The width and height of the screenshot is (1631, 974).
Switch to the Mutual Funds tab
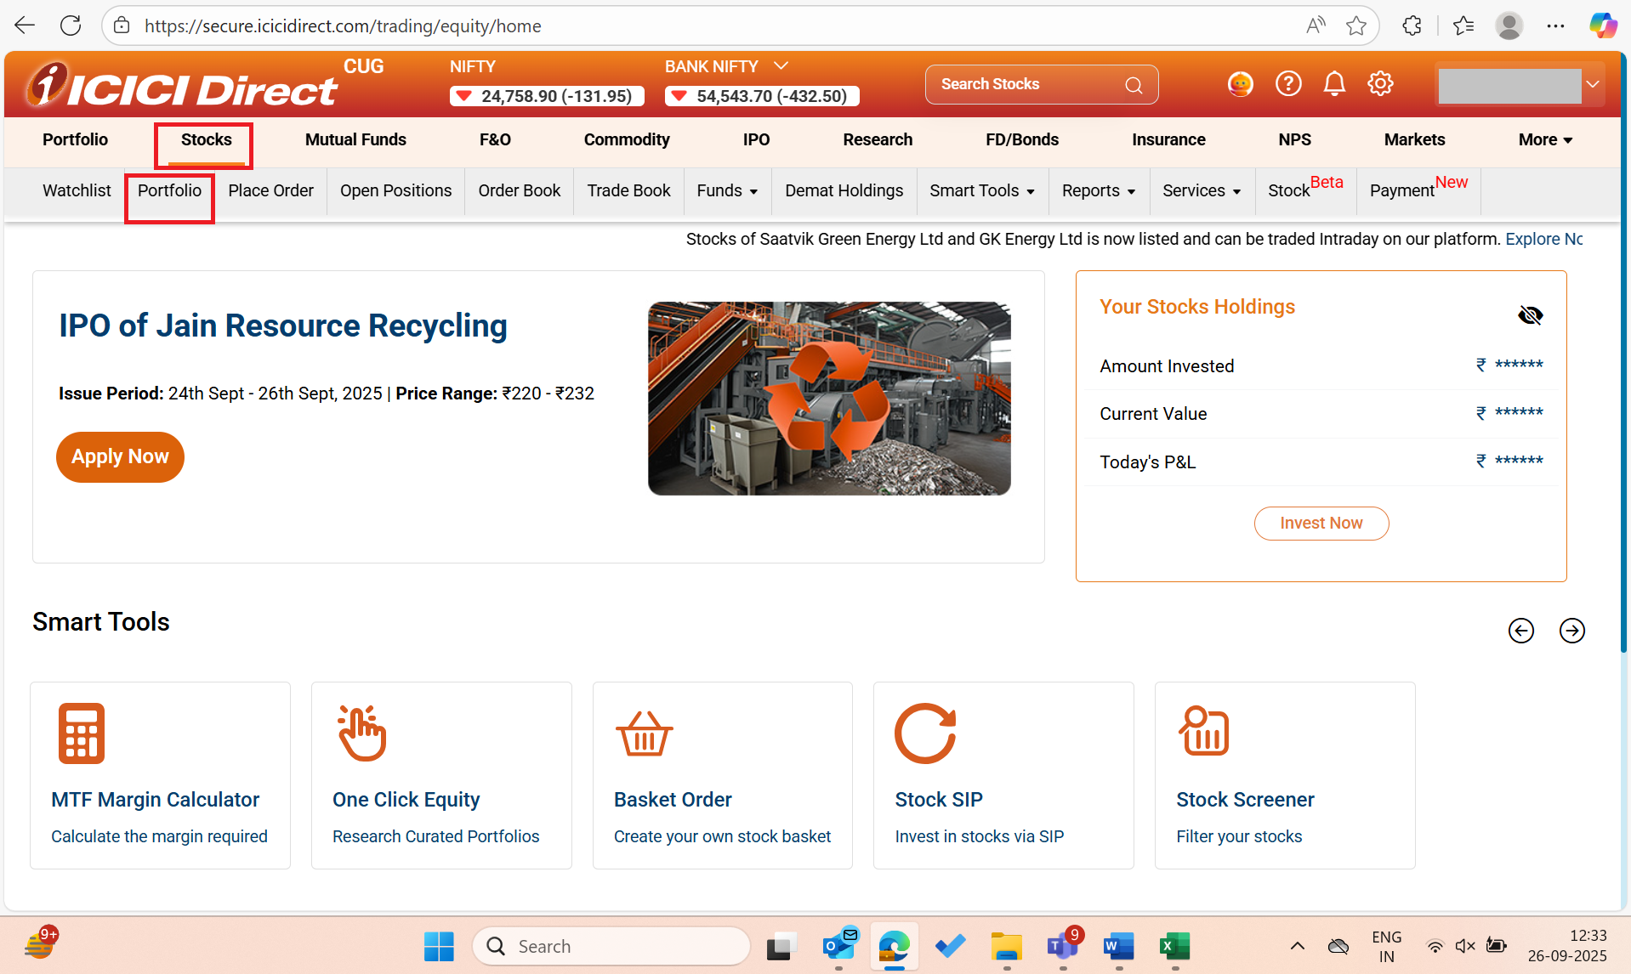[x=355, y=140]
